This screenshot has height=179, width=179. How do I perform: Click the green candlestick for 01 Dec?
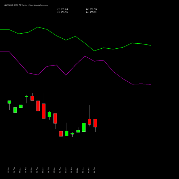click(x=78, y=131)
